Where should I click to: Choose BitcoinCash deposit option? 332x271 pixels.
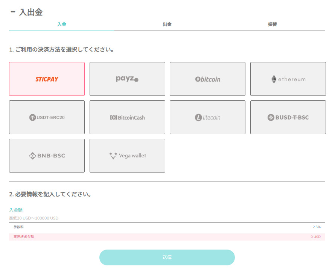(127, 117)
